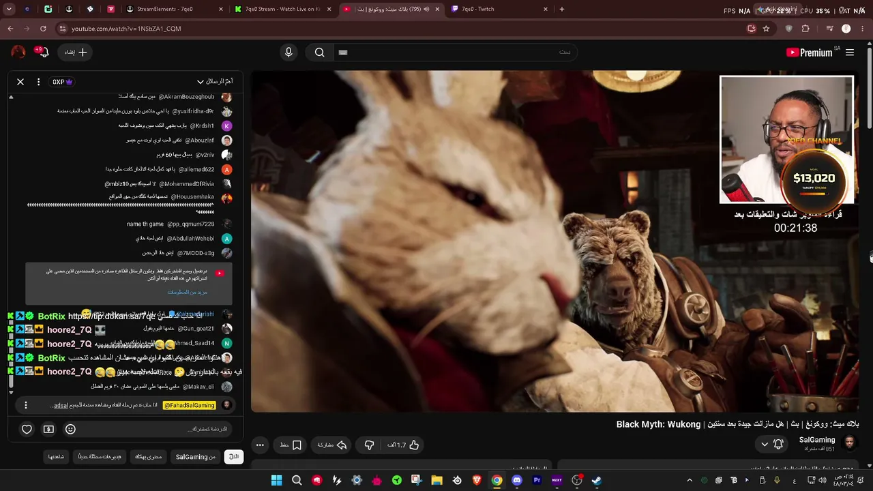Mute the audio-playing YouTube tab speaker
Image resolution: width=873 pixels, height=491 pixels.
[x=426, y=10]
